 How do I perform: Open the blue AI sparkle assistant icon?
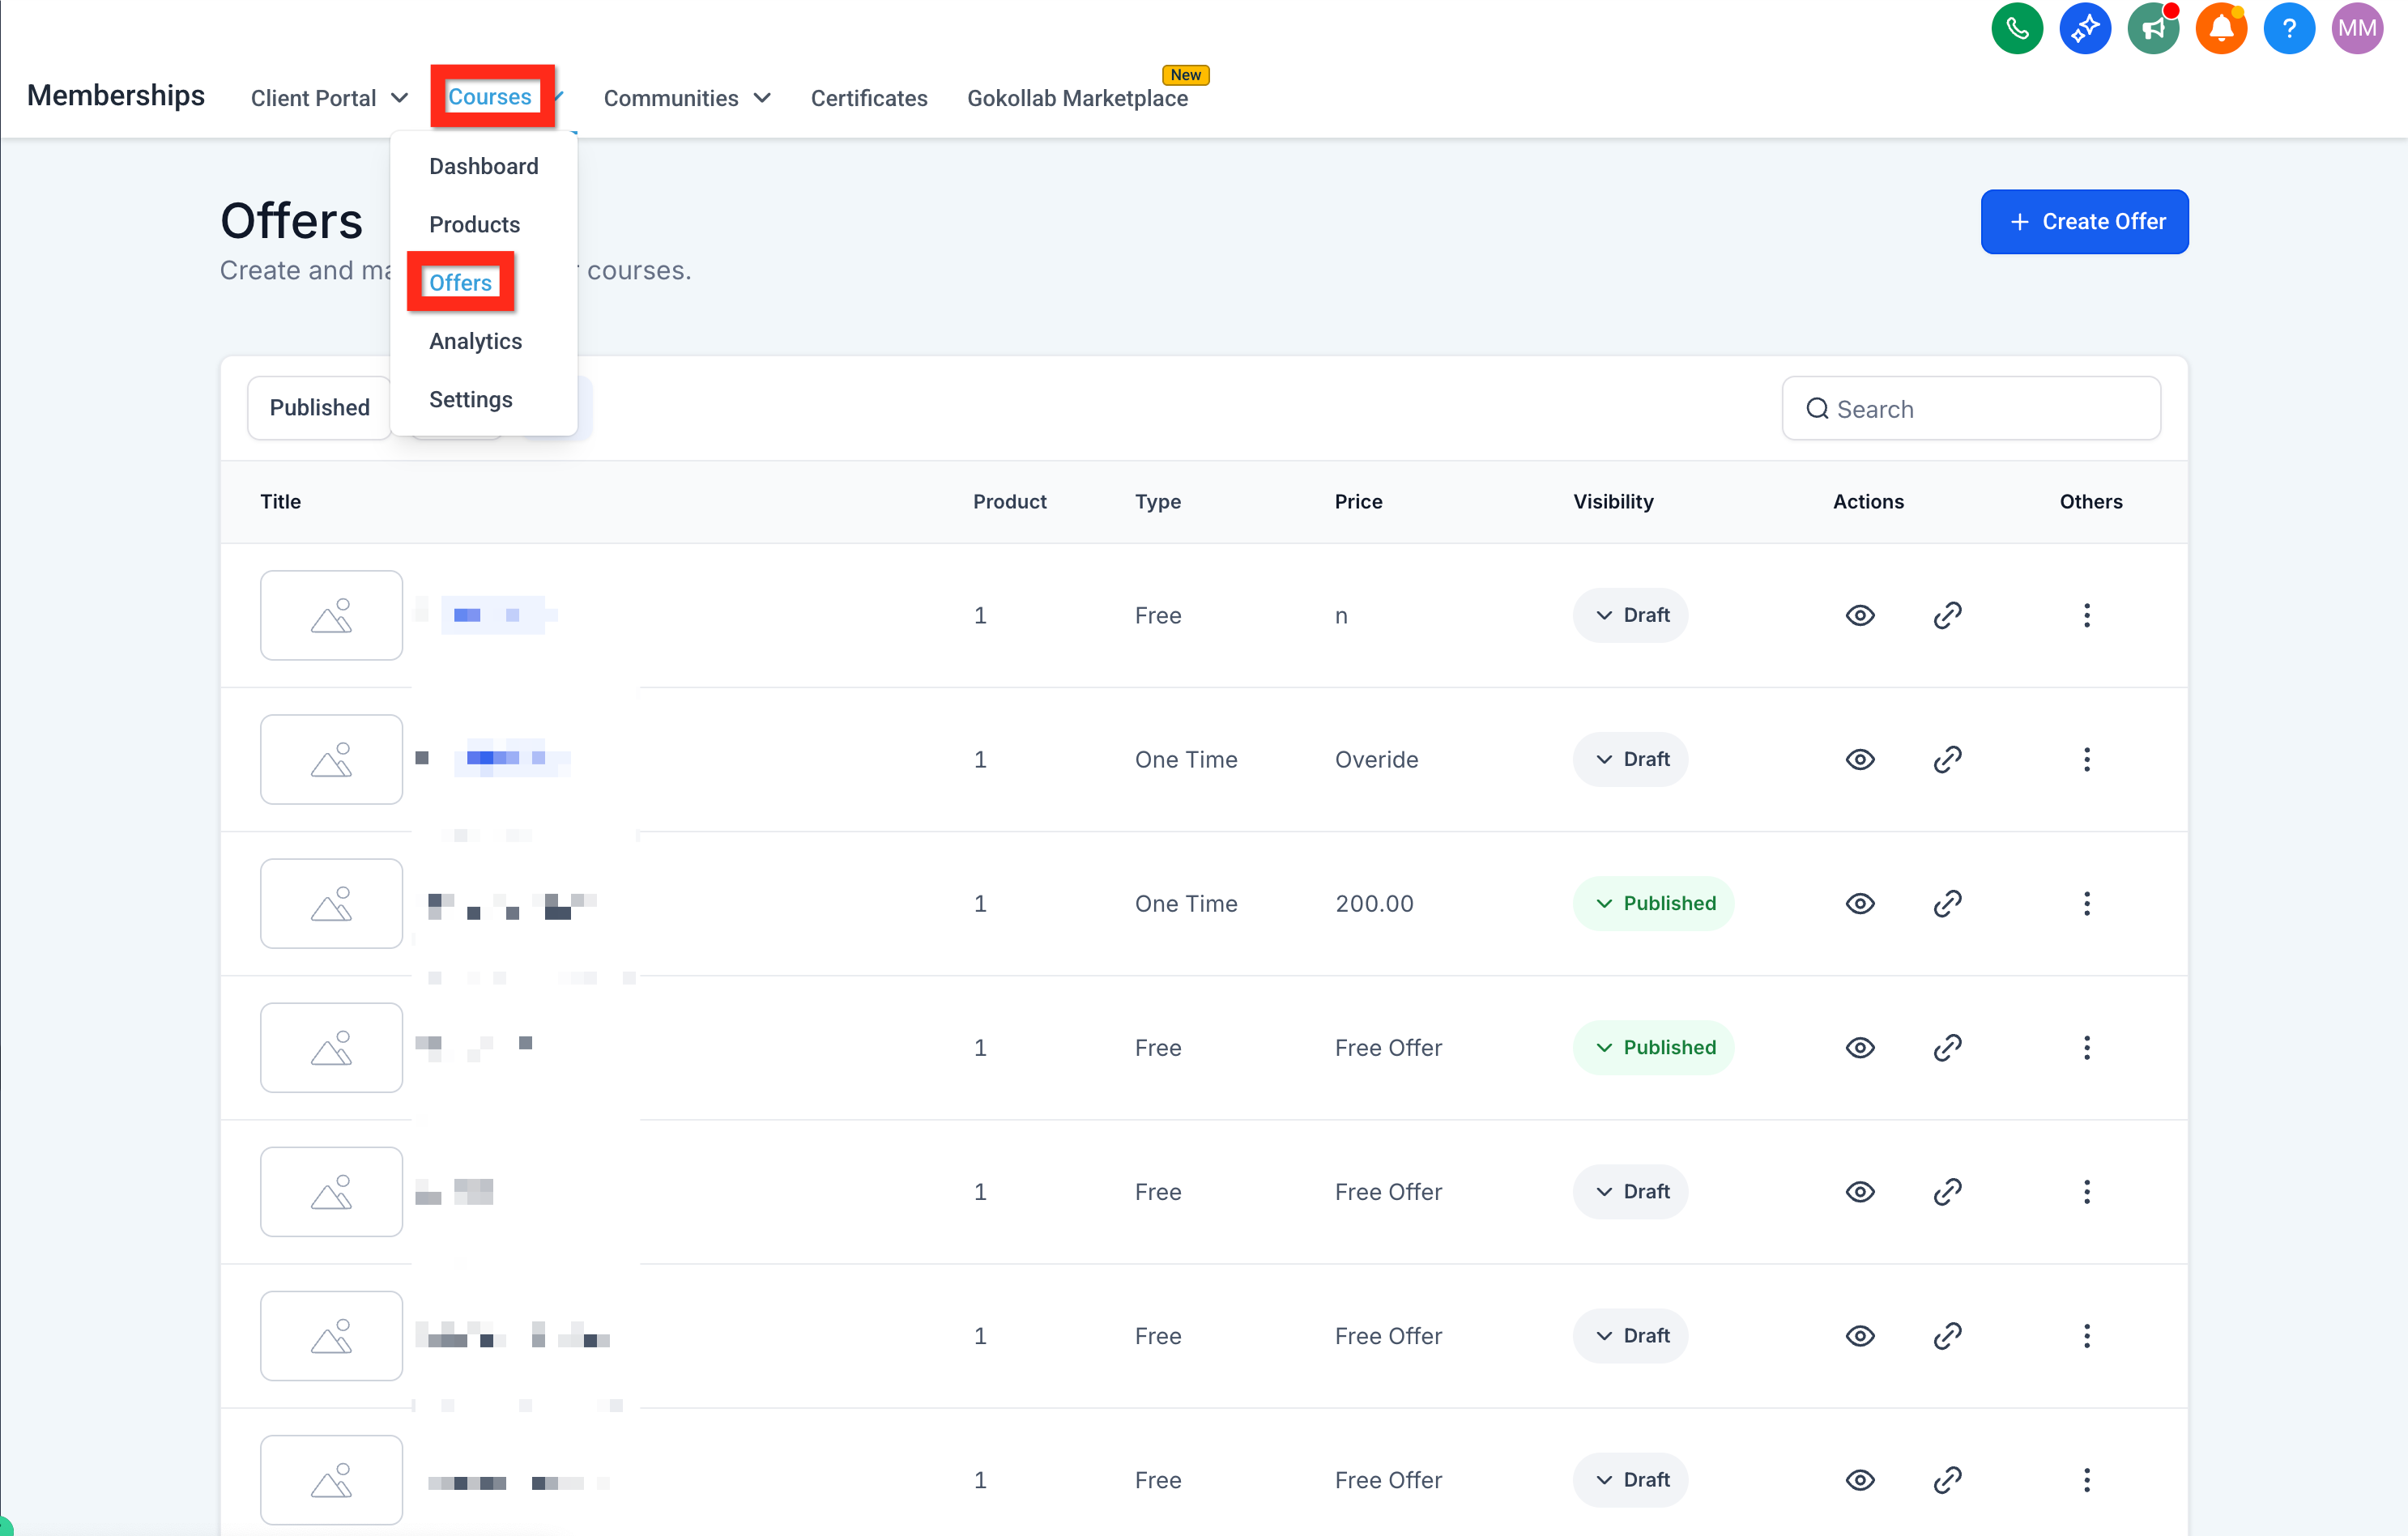[2084, 28]
